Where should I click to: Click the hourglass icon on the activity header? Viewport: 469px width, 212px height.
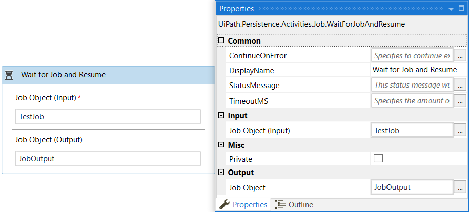pos(9,75)
